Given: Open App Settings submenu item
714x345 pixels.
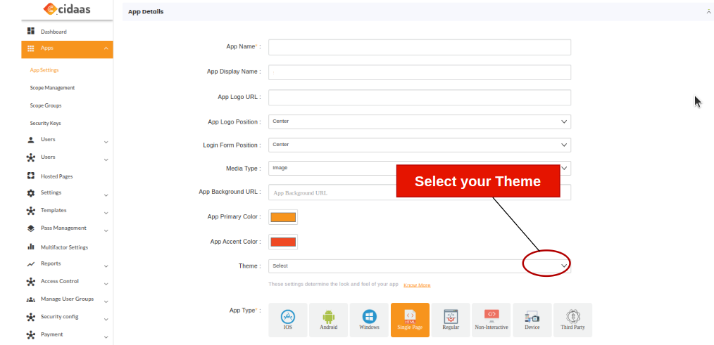Looking at the screenshot, I should pos(44,70).
